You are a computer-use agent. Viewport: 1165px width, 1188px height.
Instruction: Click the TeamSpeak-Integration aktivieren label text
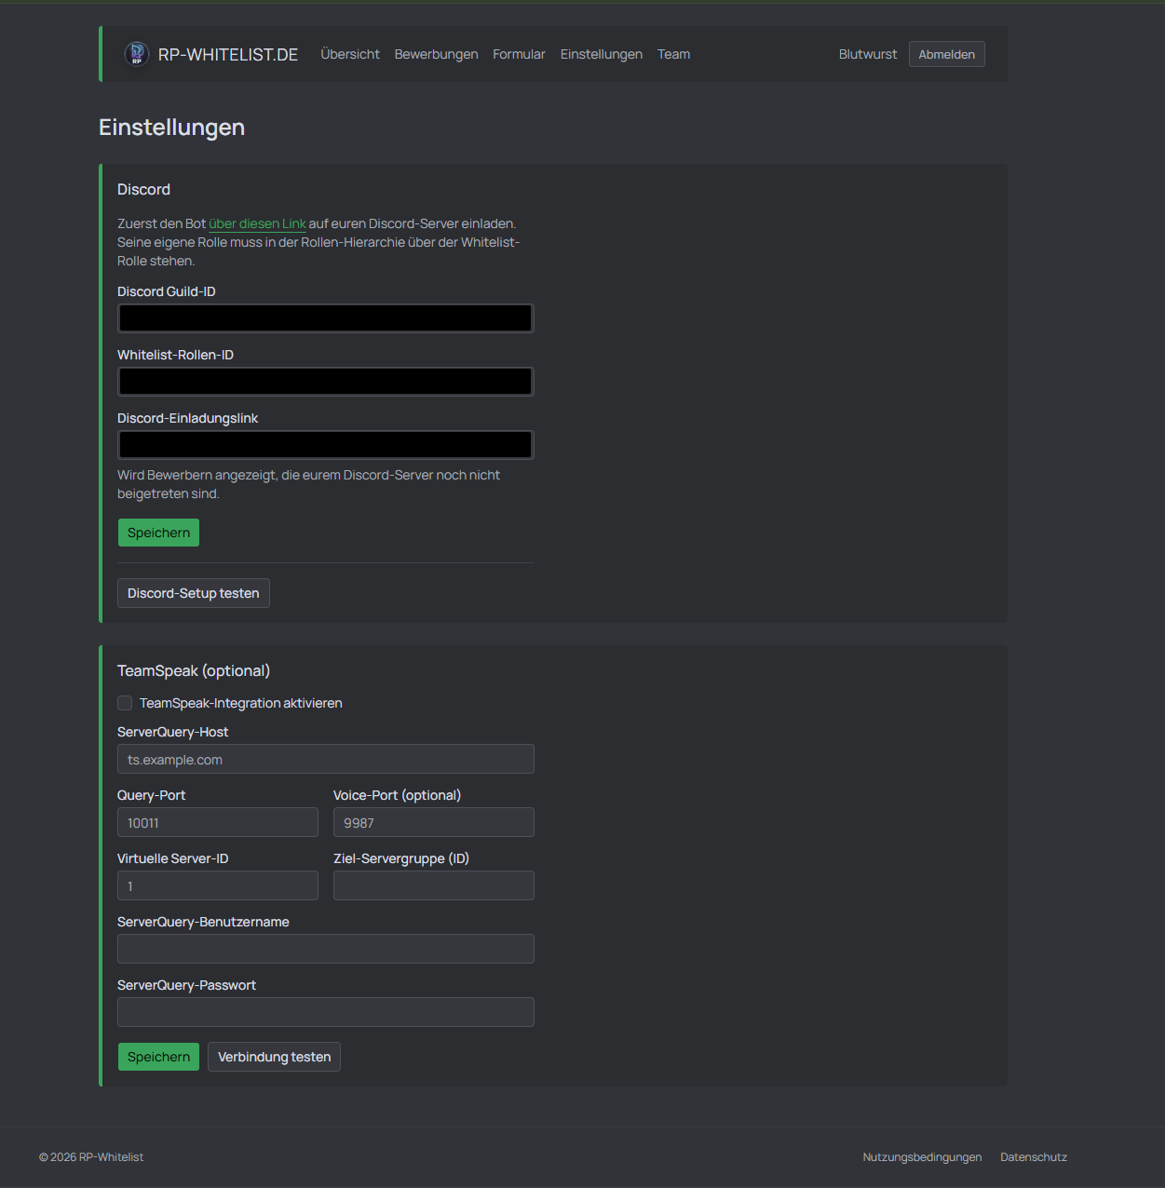point(241,703)
